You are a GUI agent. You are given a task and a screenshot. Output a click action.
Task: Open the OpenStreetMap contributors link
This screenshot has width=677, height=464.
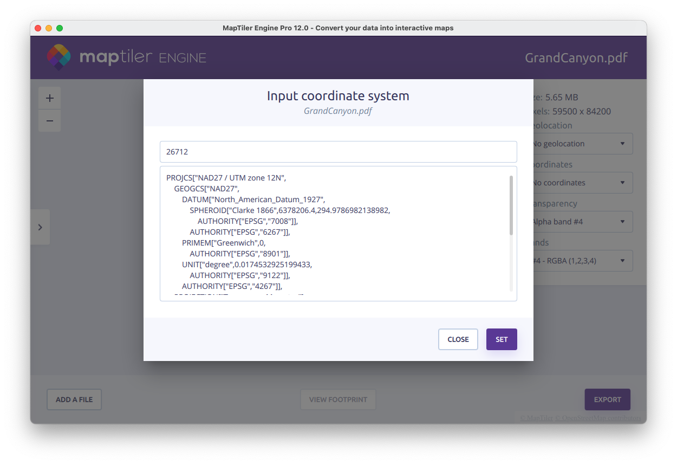coord(601,418)
